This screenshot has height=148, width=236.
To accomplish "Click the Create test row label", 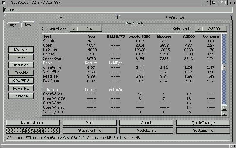I will [x=49, y=41].
